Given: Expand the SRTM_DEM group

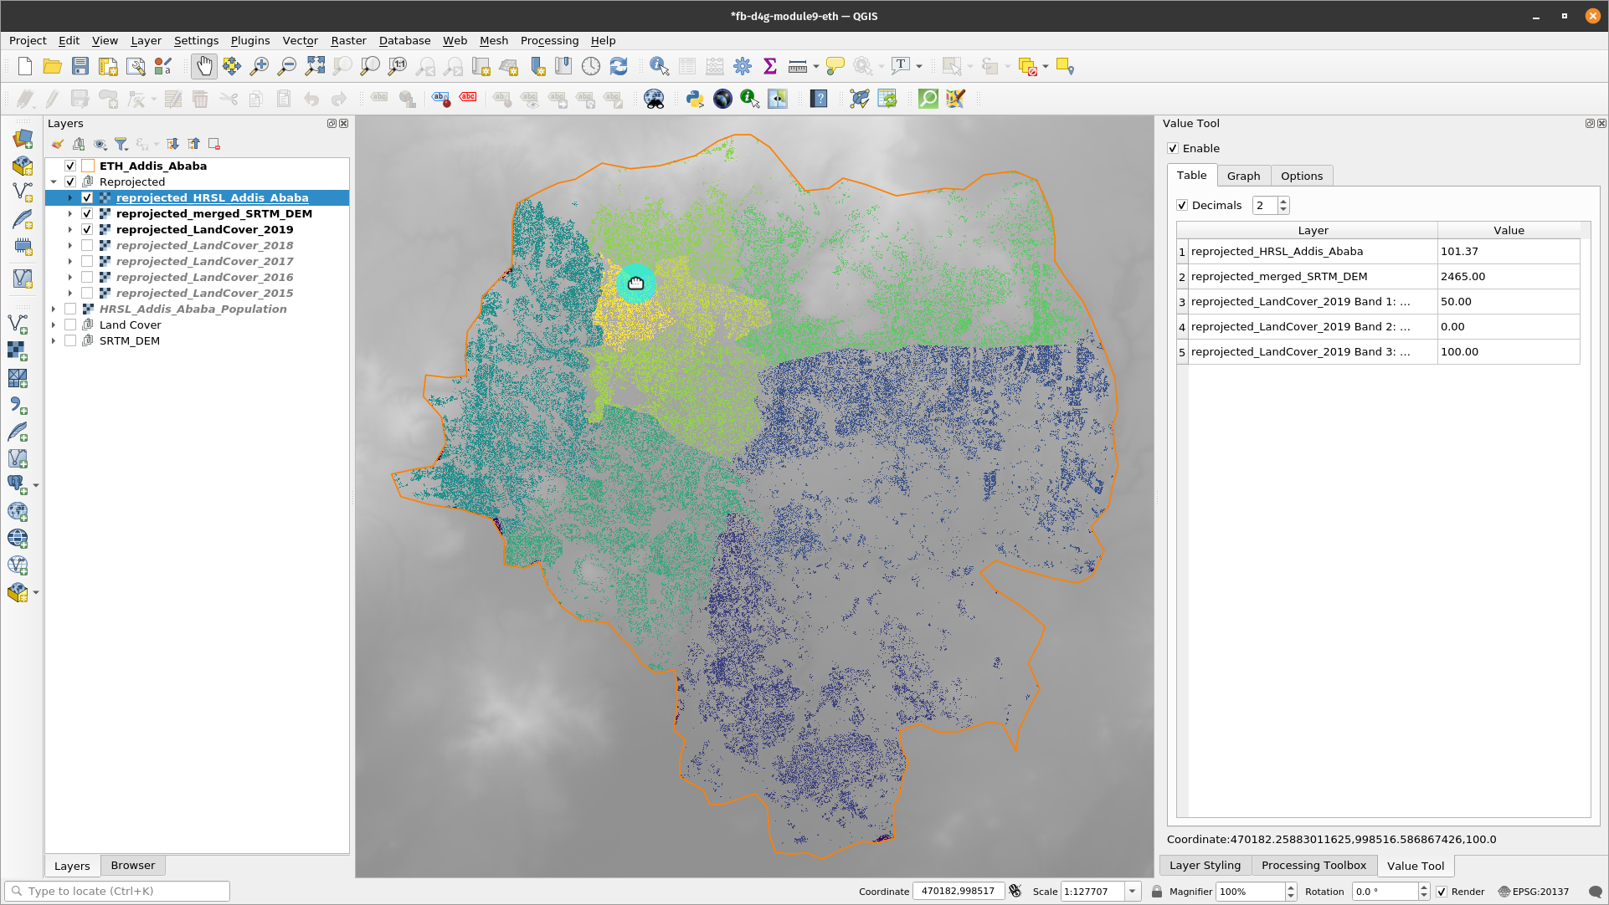Looking at the screenshot, I should coord(54,340).
